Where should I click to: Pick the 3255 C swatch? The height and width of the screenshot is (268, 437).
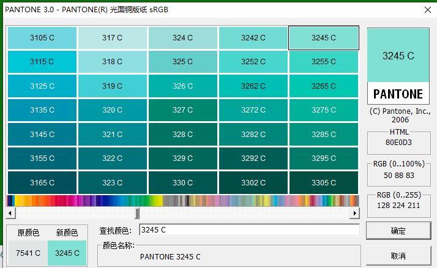pyautogui.click(x=324, y=62)
